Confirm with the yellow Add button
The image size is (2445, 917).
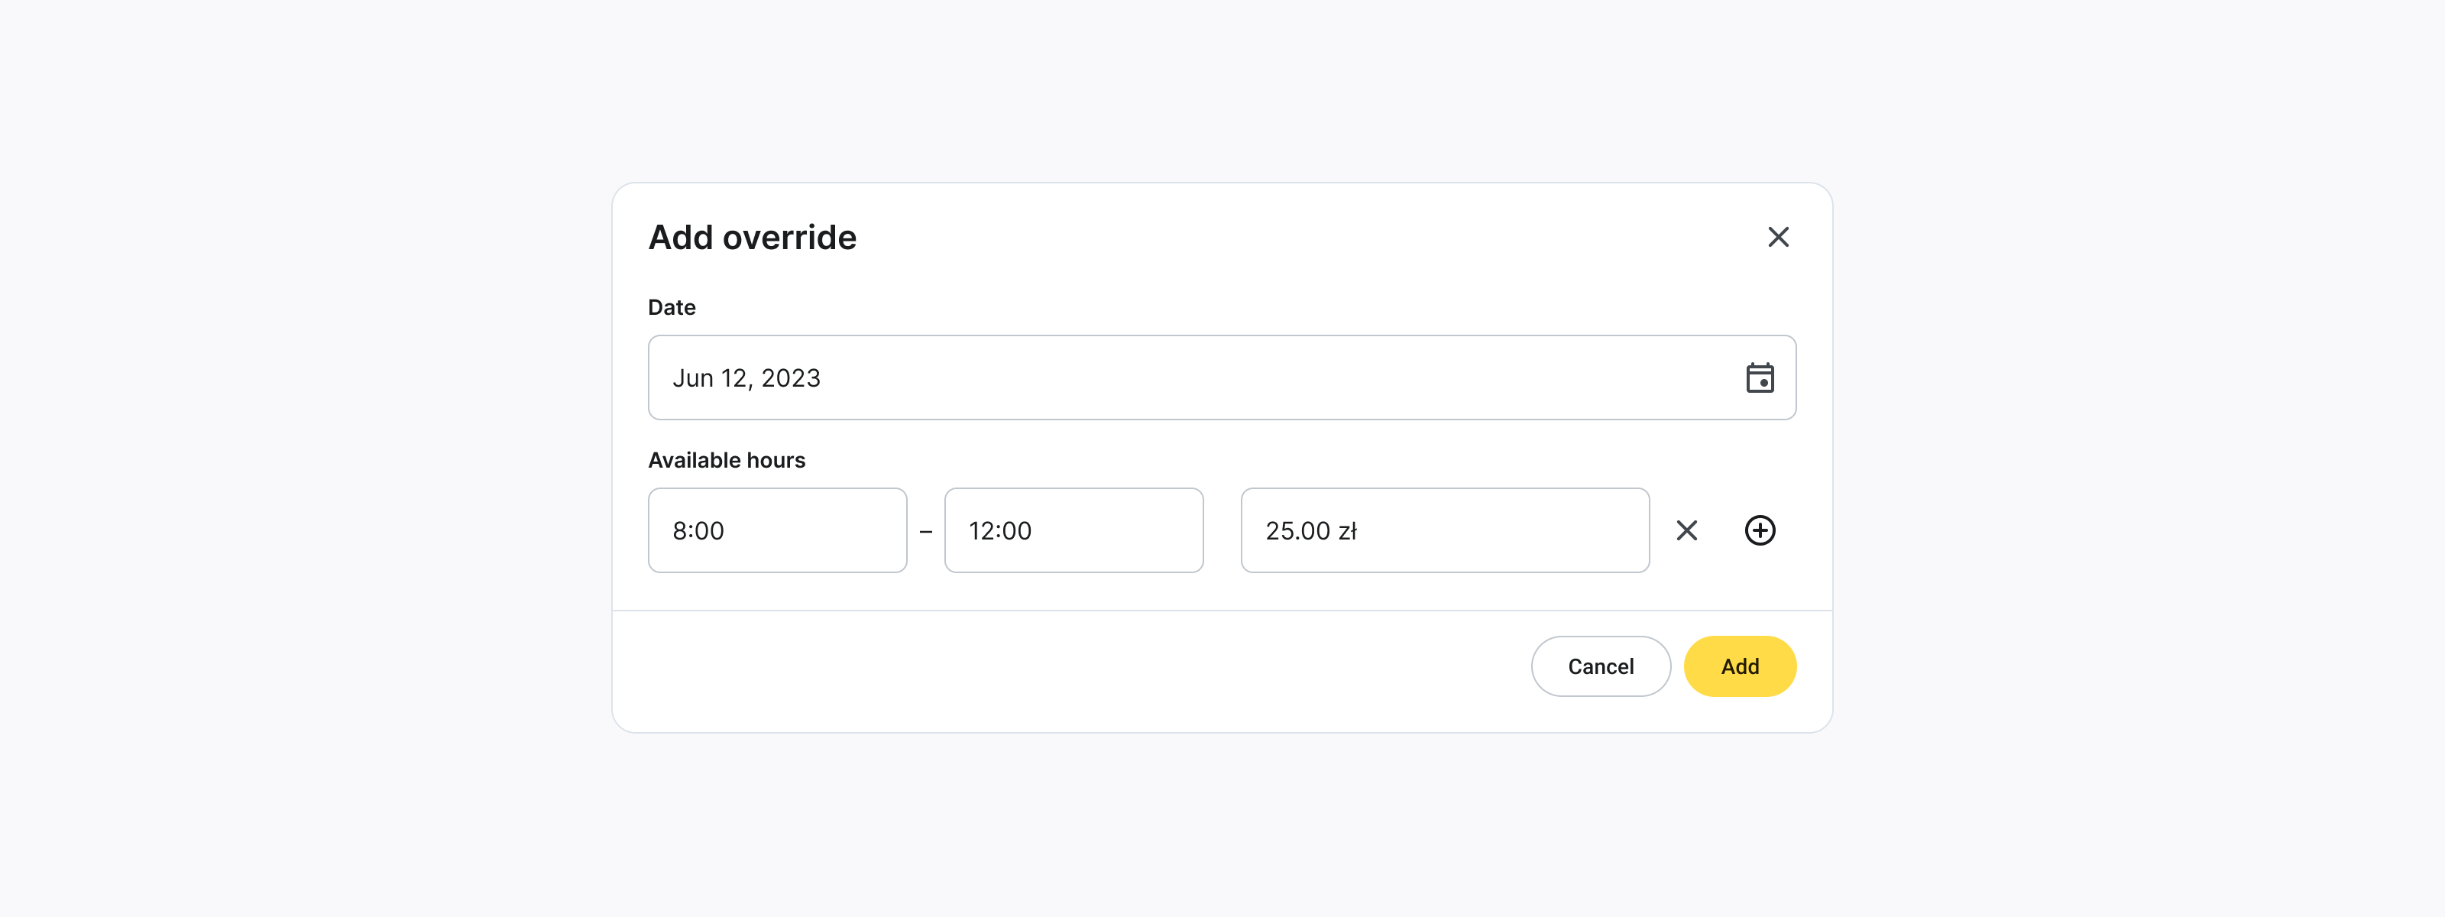(1739, 666)
